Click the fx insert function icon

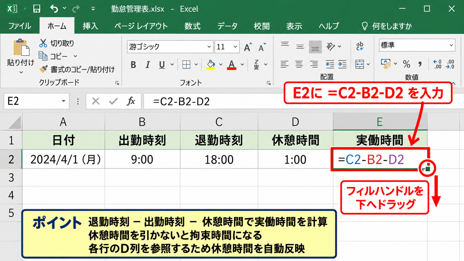[131, 101]
